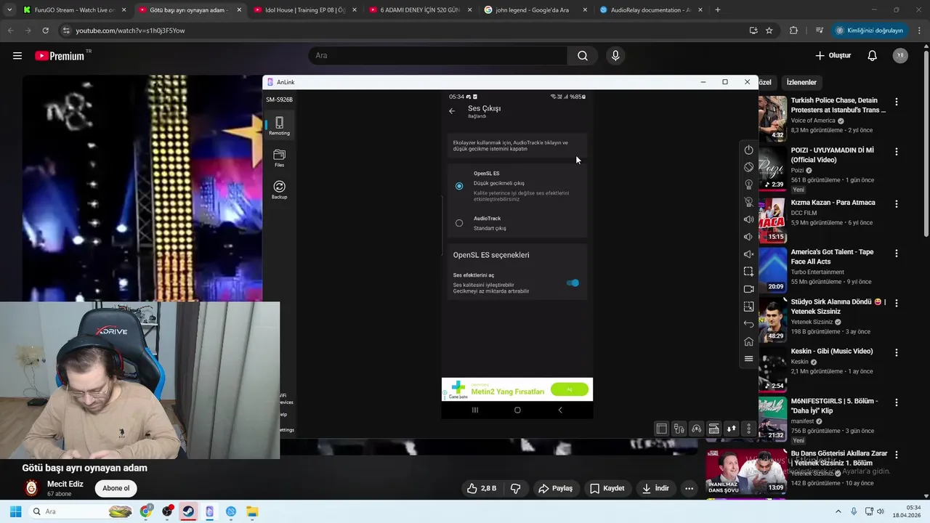Dislike the video
Image resolution: width=930 pixels, height=523 pixels.
pos(515,488)
